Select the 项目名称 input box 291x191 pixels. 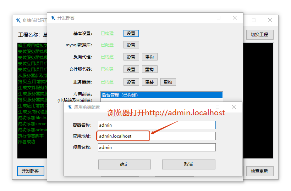pyautogui.click(x=157, y=147)
